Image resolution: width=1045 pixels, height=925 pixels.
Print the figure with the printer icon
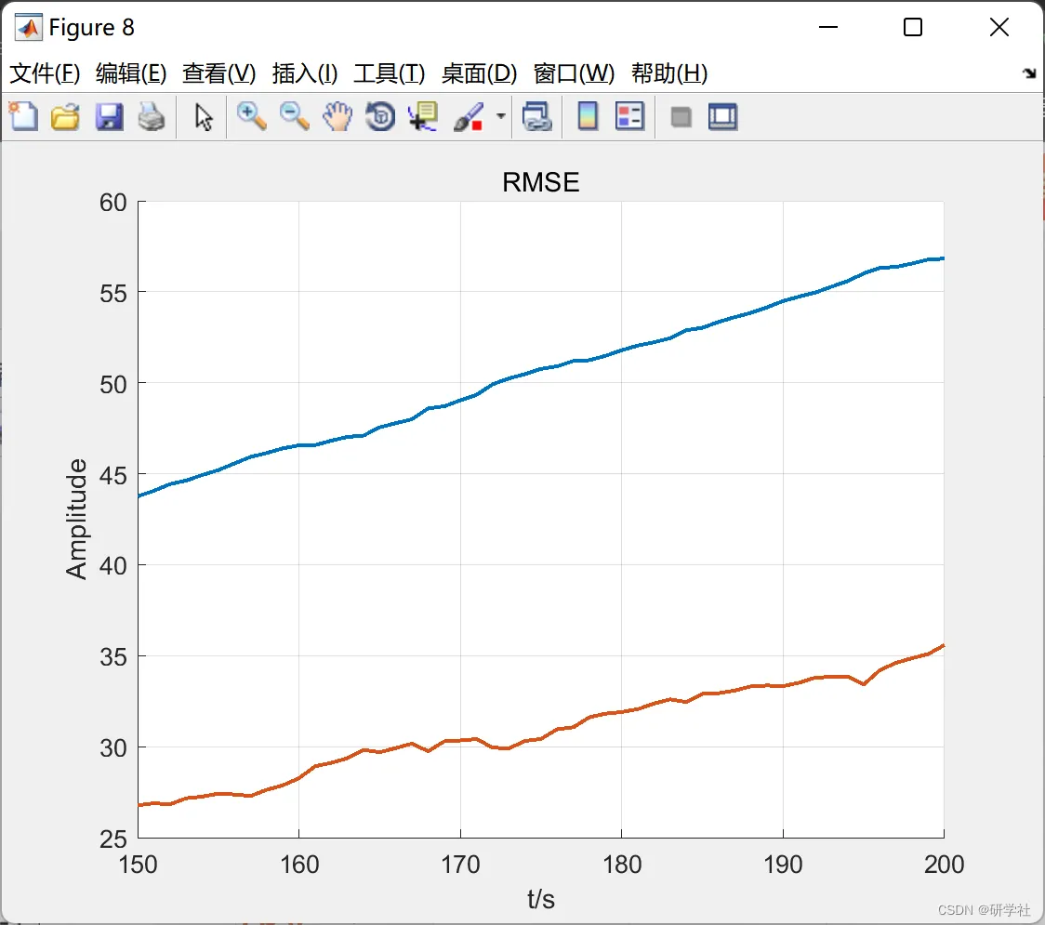[152, 116]
